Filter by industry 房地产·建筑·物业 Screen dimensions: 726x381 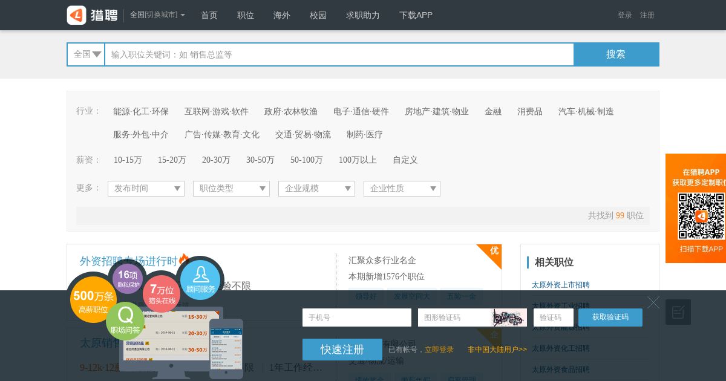click(437, 111)
